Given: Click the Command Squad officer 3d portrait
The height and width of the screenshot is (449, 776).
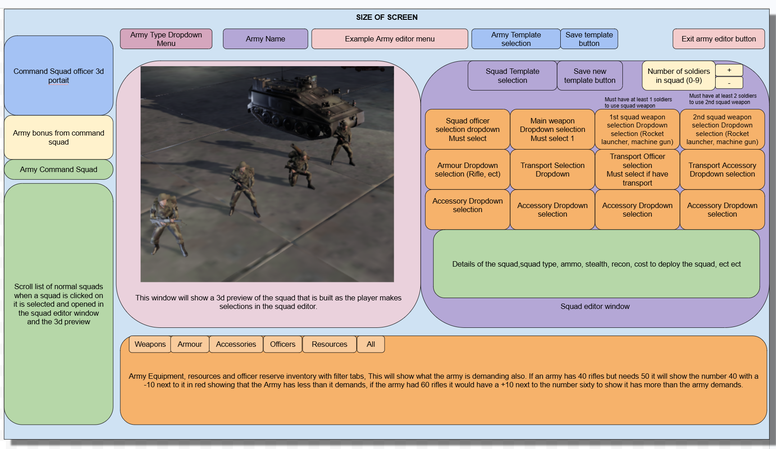Looking at the screenshot, I should [x=59, y=76].
